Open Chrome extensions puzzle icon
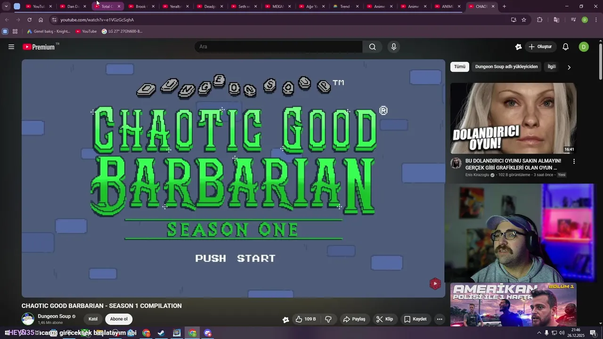The image size is (603, 339). 540,20
